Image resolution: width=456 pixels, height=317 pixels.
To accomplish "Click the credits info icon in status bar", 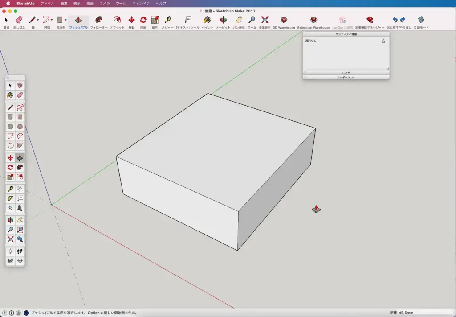I will (x=11, y=313).
